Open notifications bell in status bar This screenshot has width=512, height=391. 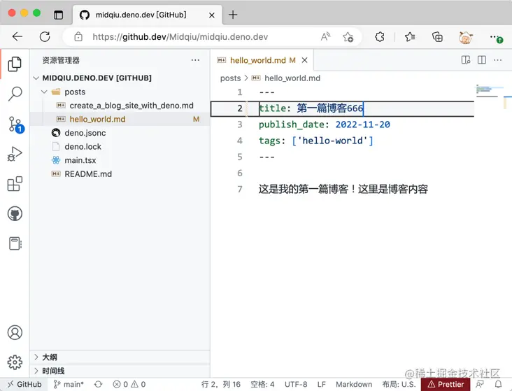pyautogui.click(x=498, y=385)
